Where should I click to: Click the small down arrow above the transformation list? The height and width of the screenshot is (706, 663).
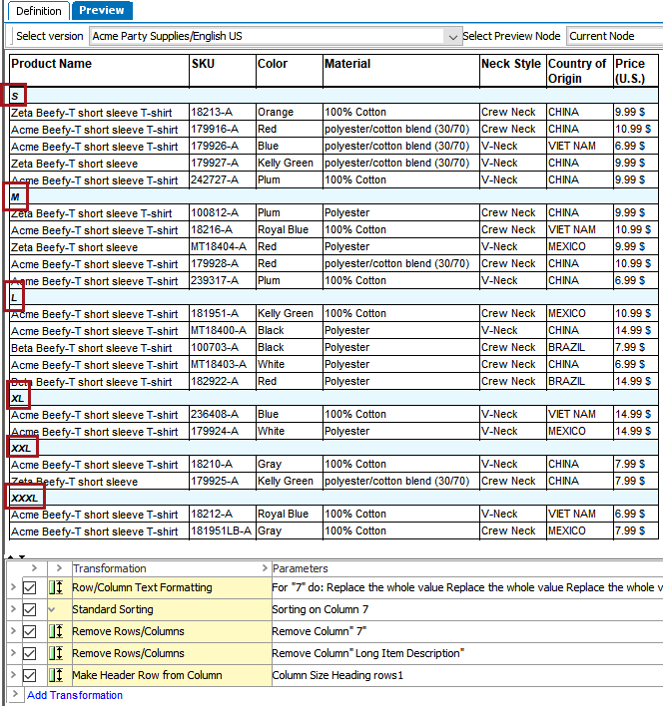(21, 556)
